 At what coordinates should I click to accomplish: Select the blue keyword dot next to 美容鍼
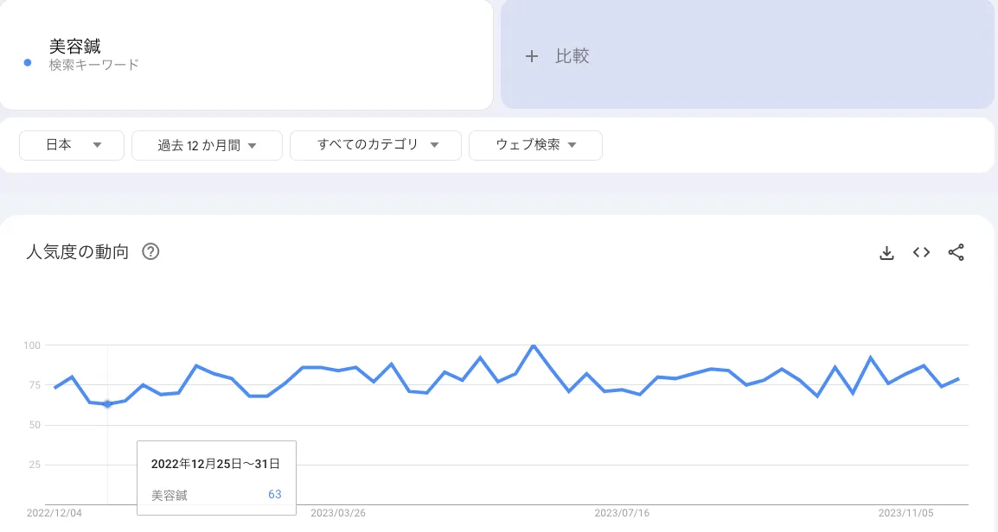pos(27,63)
